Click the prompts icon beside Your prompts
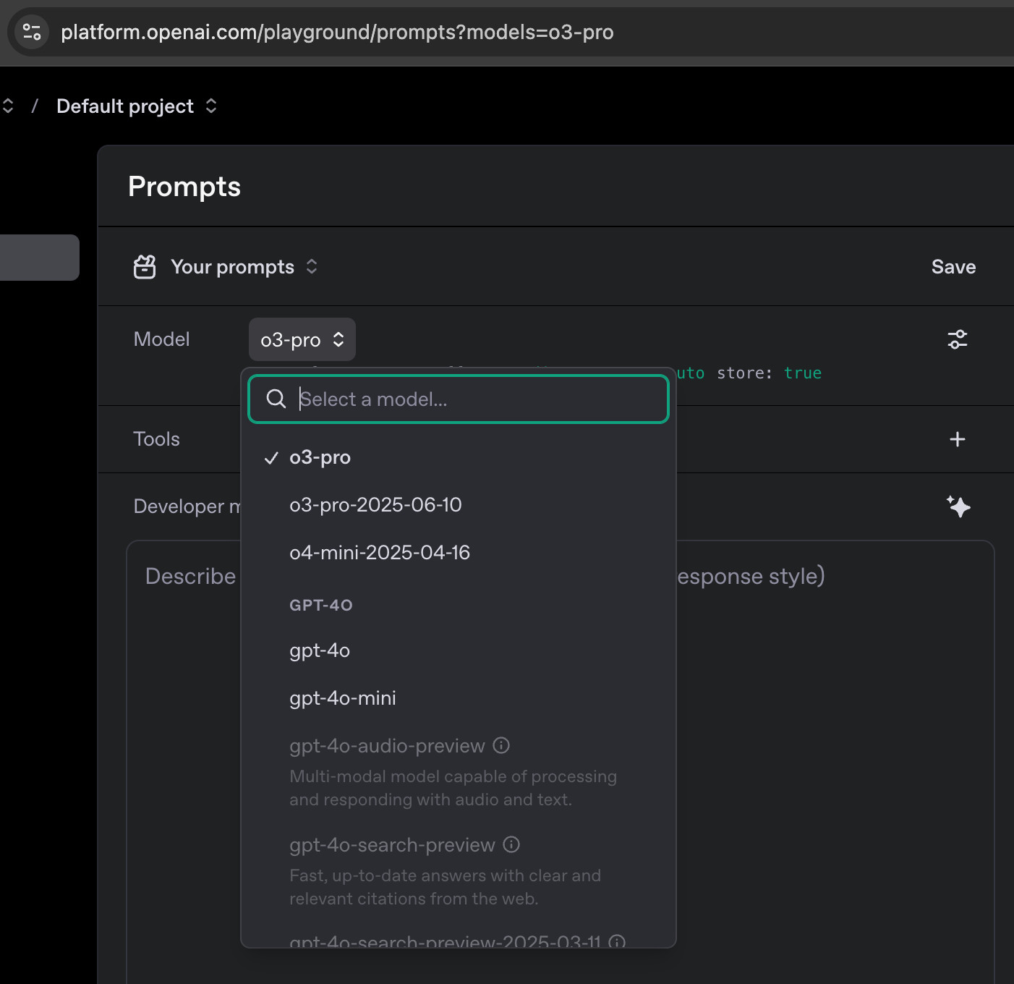The image size is (1014, 984). pyautogui.click(x=145, y=267)
